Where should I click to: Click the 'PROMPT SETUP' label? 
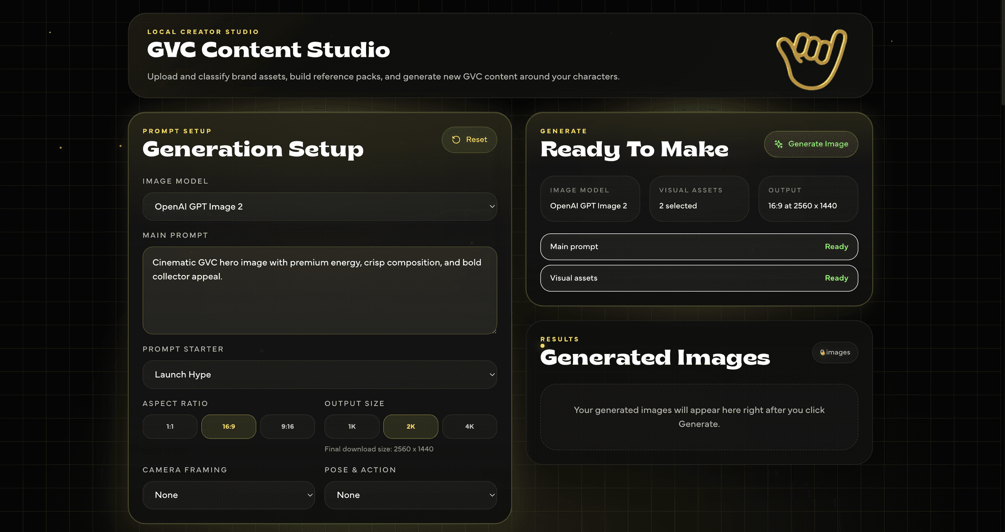pos(177,131)
